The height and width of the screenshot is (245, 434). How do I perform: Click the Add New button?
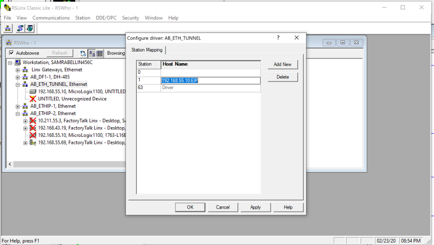282,64
